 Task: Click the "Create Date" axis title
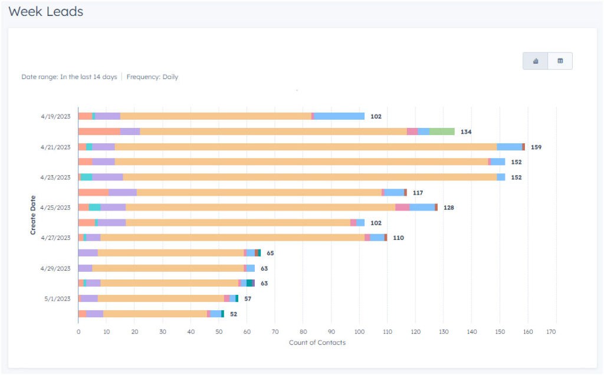[33, 215]
